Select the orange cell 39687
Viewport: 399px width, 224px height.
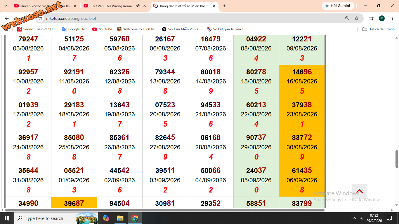click(x=74, y=203)
